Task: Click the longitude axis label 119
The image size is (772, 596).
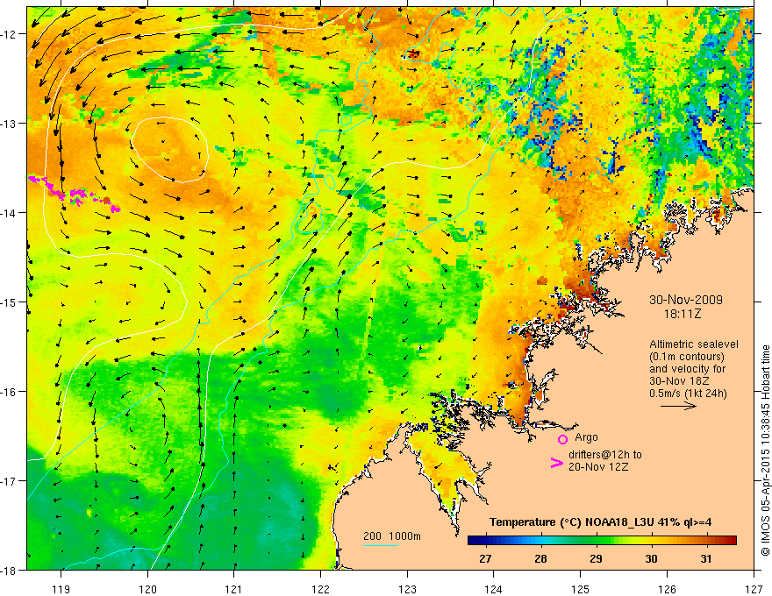Action: point(61,589)
